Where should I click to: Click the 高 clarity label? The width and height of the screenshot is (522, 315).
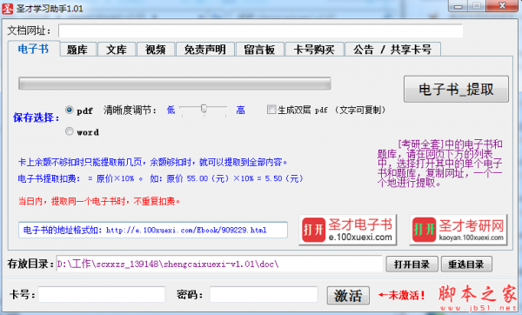tap(240, 110)
